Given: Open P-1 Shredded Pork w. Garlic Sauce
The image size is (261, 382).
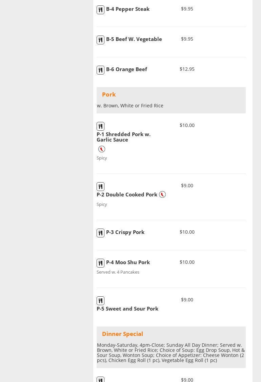Looking at the screenshot, I should coord(123,137).
